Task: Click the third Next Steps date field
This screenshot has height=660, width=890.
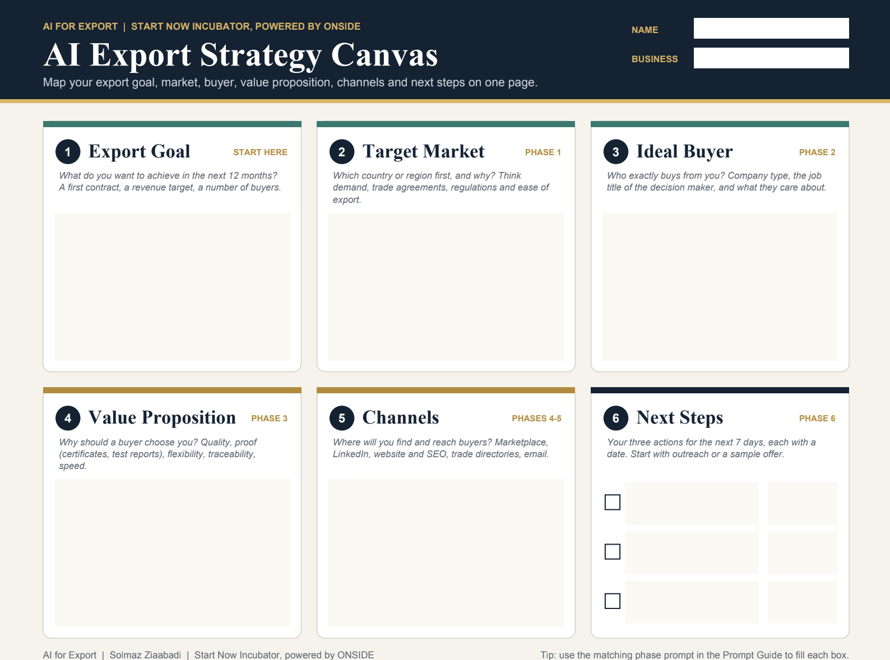Action: pos(803,602)
